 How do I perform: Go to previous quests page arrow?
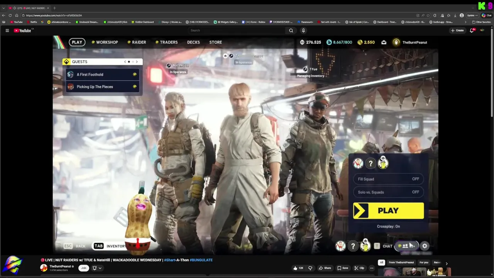(x=125, y=62)
